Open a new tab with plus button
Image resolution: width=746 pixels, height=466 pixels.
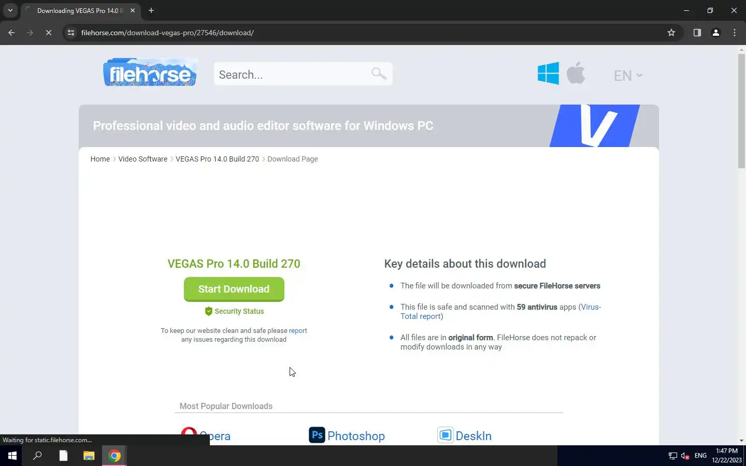coord(151,10)
